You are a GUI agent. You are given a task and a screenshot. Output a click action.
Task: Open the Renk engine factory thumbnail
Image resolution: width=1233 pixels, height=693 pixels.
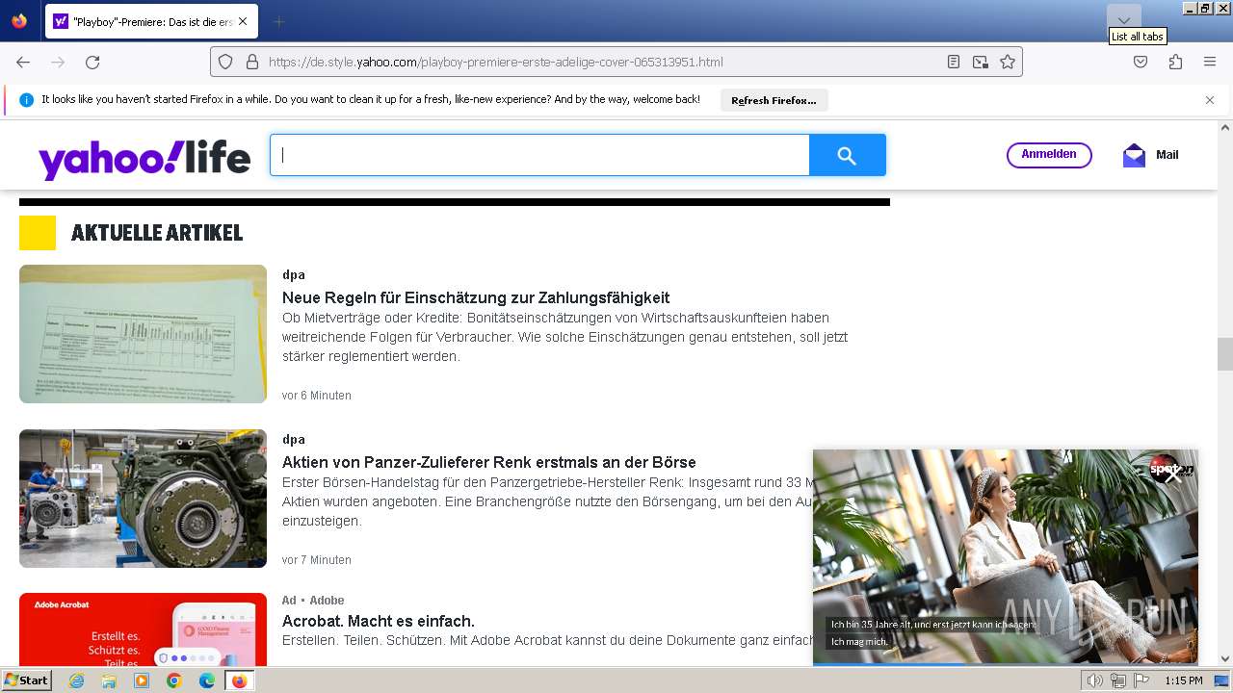[x=143, y=499]
